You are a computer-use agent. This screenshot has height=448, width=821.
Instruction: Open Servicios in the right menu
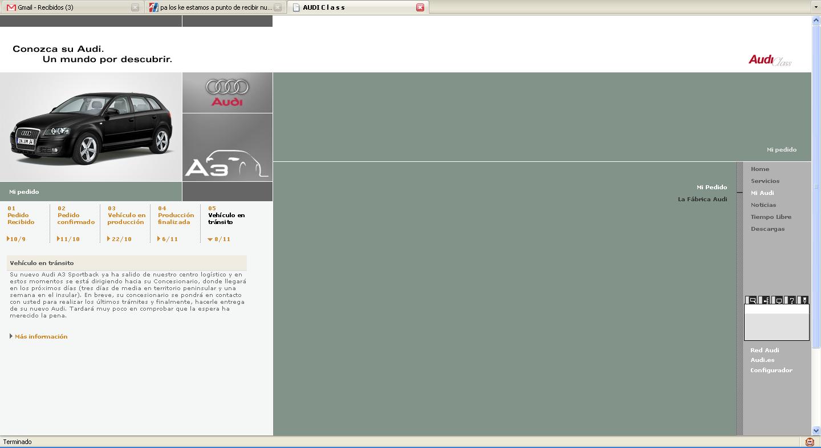coord(765,181)
